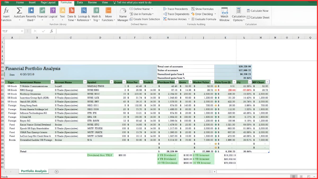Screen dimensions: 318x179
Task: Click Calculate Sheet
Action: click(258, 18)
